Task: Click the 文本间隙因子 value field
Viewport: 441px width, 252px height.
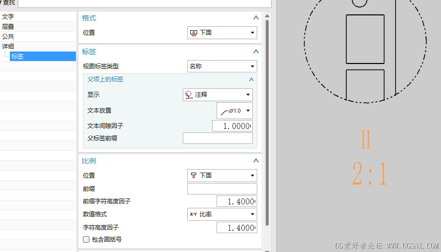Action: click(232, 126)
